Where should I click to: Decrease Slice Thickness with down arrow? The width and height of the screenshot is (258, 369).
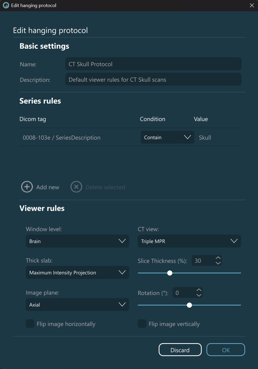point(218,263)
